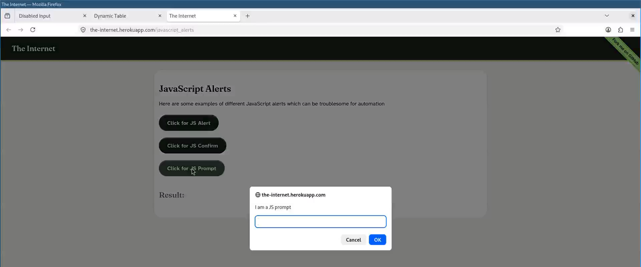
Task: Open the Fork me on GitHub ribbon
Action: click(625, 52)
